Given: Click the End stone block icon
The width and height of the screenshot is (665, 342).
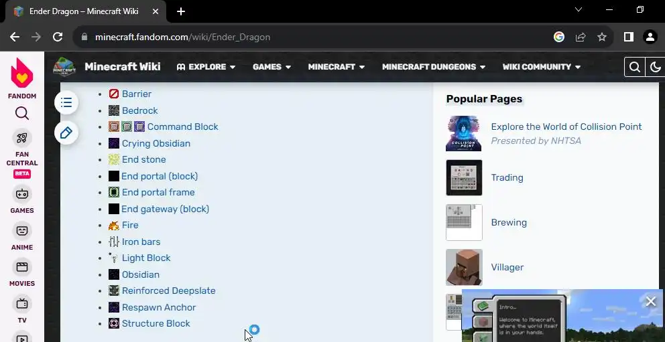Looking at the screenshot, I should tap(114, 159).
